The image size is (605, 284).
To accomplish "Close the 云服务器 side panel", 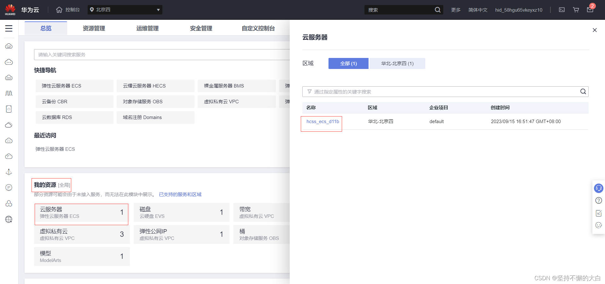I will (x=595, y=30).
